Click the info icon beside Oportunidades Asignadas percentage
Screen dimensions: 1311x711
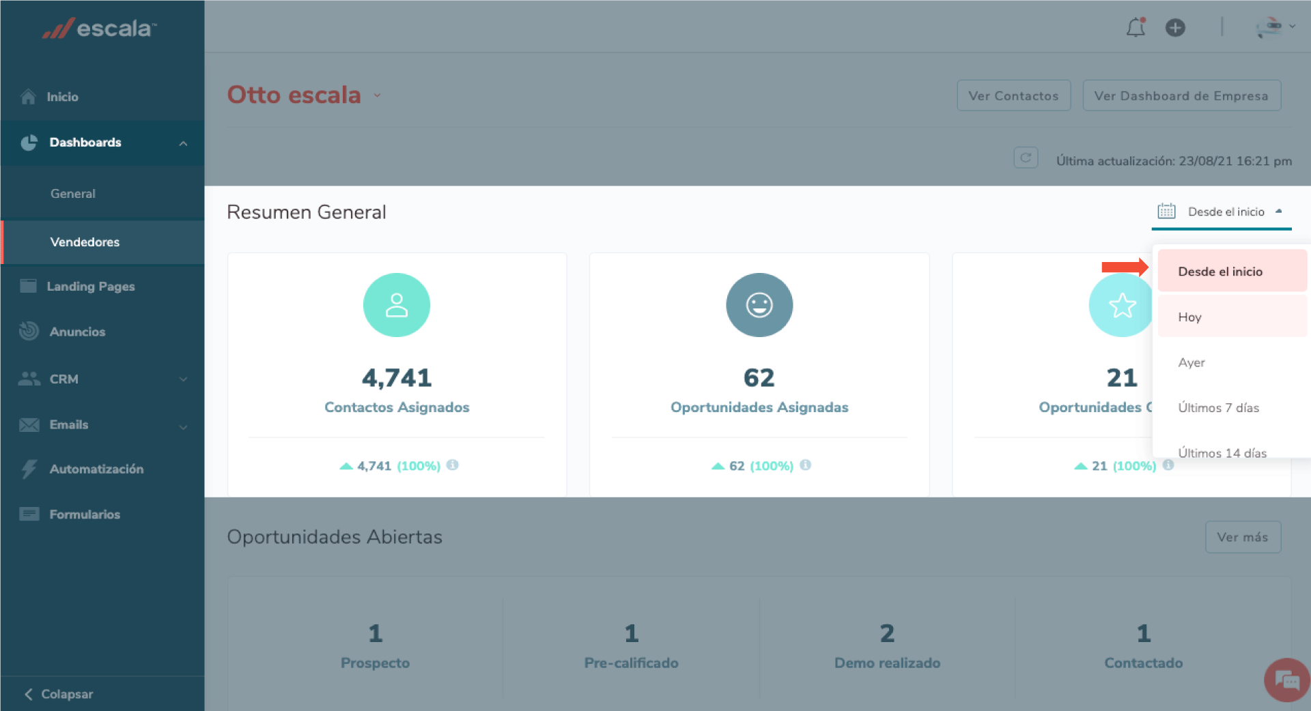click(806, 465)
